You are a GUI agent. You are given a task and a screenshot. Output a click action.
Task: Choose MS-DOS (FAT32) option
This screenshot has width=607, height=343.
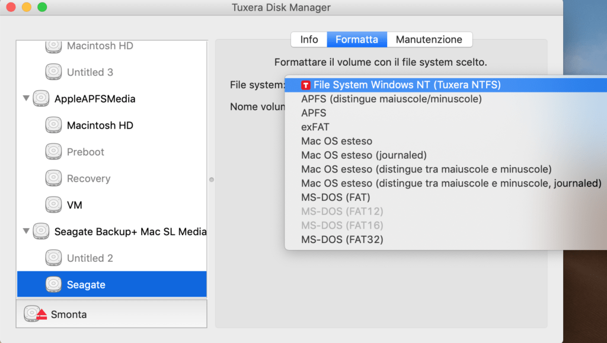[446, 239]
